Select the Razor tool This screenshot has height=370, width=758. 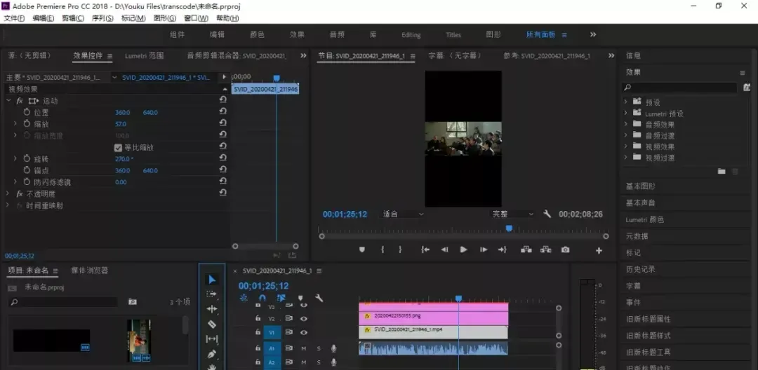[x=212, y=324]
